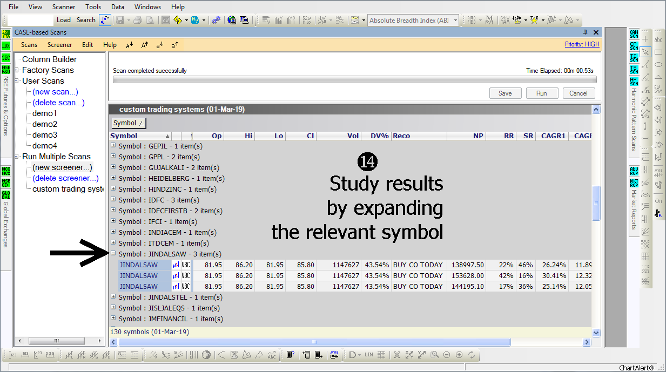666x372 pixels.
Task: Select demo3 user scan
Action: 45,135
